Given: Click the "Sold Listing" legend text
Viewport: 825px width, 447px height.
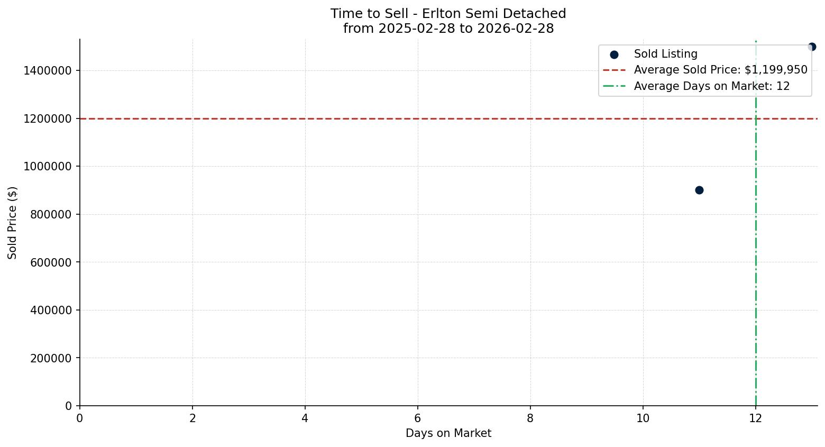Looking at the screenshot, I should click(665, 54).
